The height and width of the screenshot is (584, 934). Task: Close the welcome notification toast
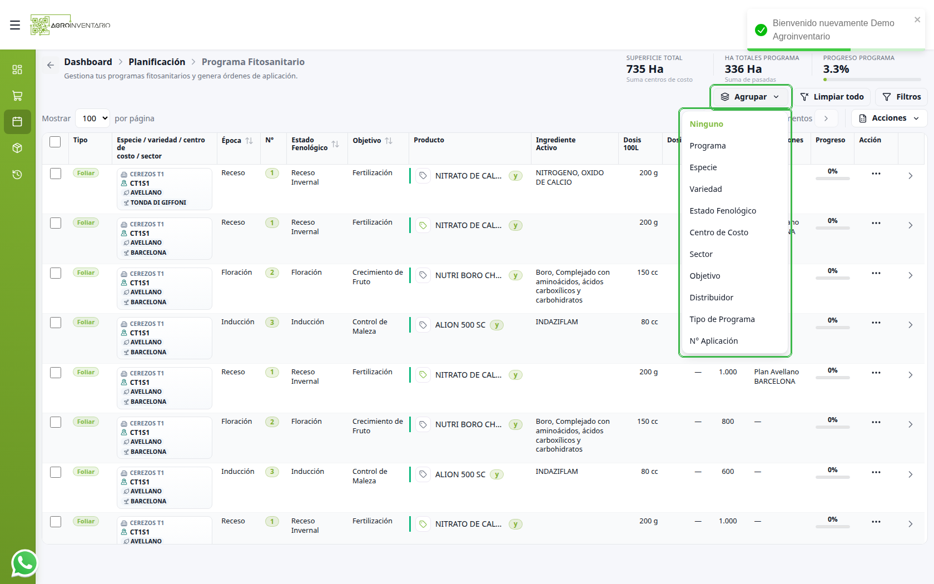point(917,19)
